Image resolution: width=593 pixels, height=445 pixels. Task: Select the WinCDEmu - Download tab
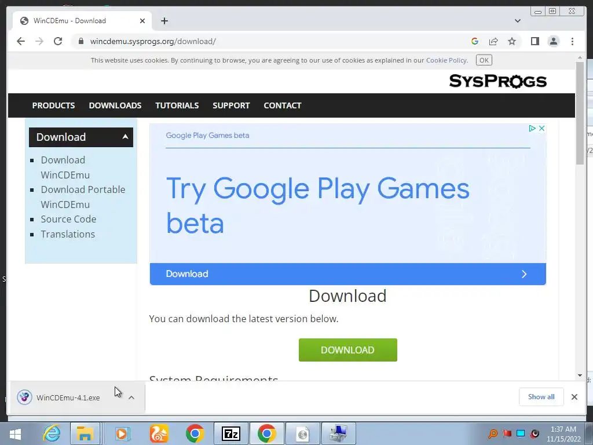(x=82, y=21)
